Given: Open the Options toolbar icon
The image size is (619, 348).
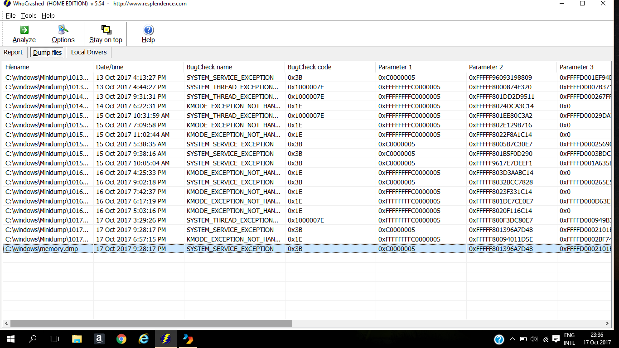Looking at the screenshot, I should pyautogui.click(x=63, y=30).
